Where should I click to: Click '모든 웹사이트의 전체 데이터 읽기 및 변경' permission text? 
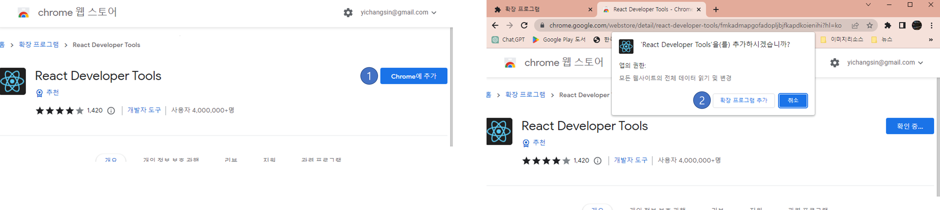click(x=675, y=78)
